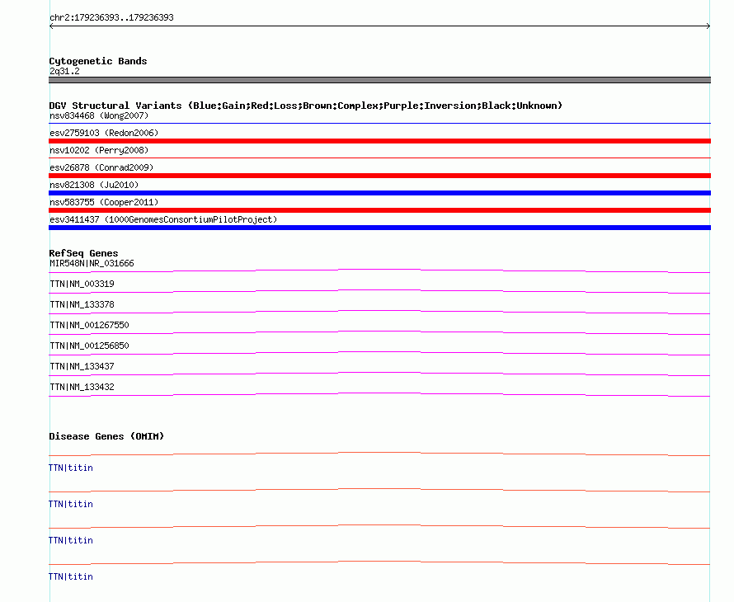Click TTN|NM_003319 transcript label

click(82, 285)
